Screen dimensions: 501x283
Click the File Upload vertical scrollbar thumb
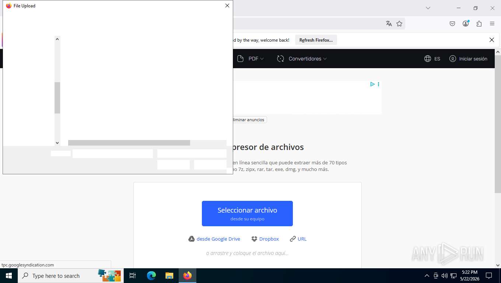coord(57,98)
